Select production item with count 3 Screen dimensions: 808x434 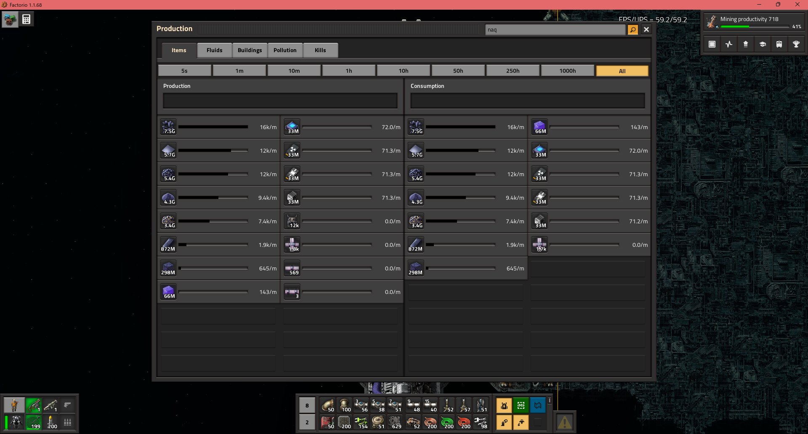coord(292,292)
